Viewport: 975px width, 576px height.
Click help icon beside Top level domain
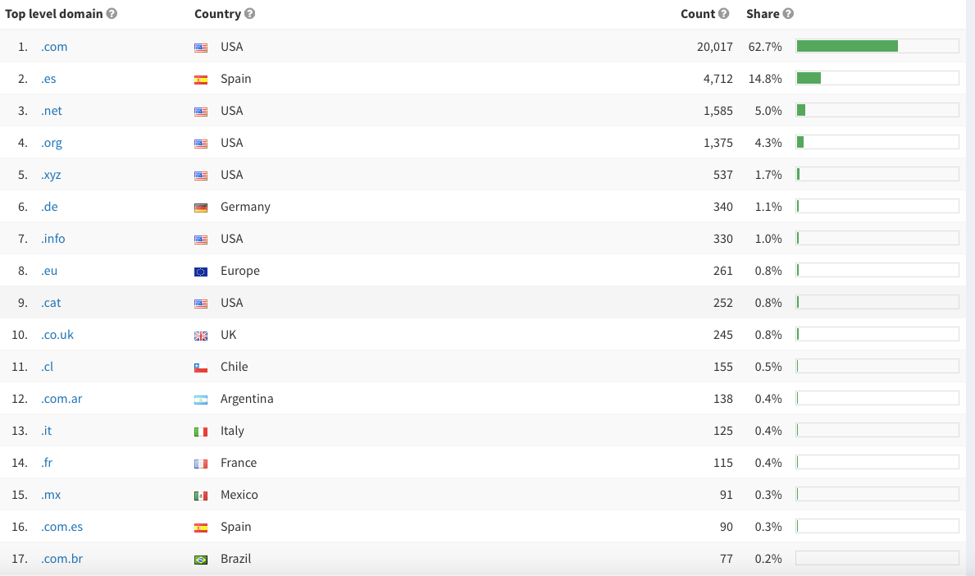pyautogui.click(x=112, y=14)
